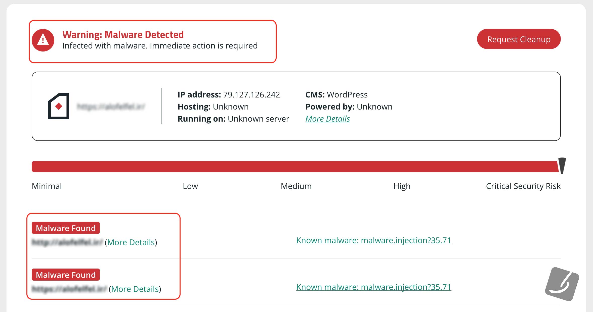This screenshot has width=593, height=312.
Task: Open More Details for first malware entry
Action: [131, 242]
